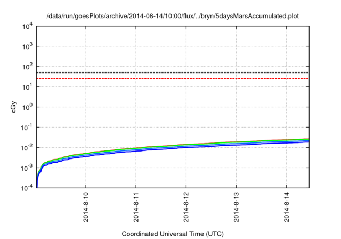Click the red dashed threshold line
Screen dimensions: 341x239
pyautogui.click(x=173, y=78)
